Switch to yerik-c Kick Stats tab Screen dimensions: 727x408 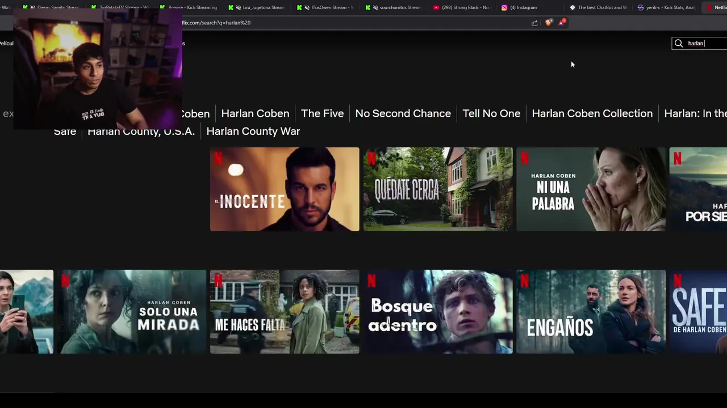pos(668,7)
